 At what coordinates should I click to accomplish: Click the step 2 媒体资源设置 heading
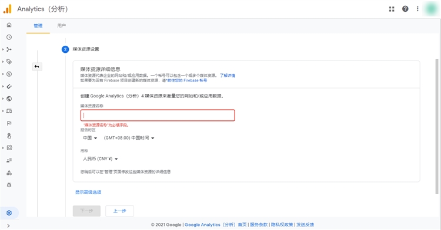click(86, 49)
